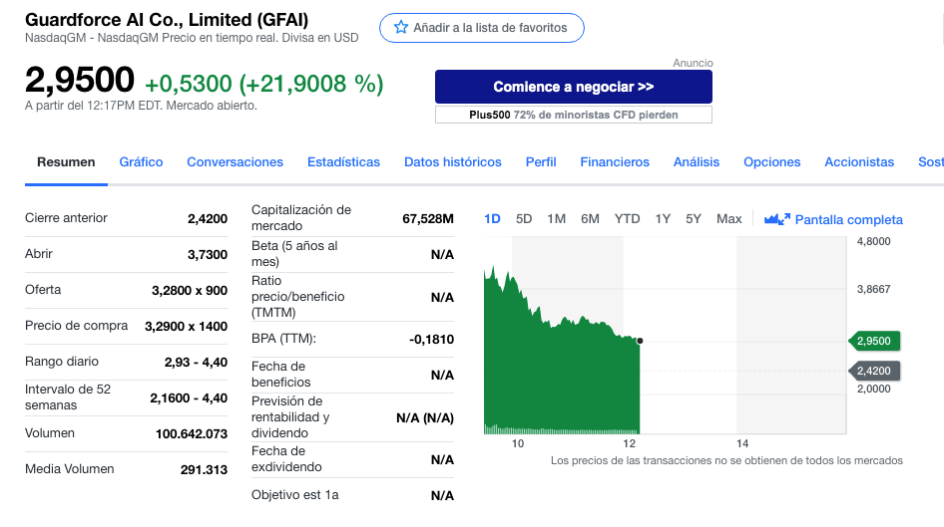Click the y-axis label 4,8000
Screen dimensions: 944x527
tap(873, 241)
